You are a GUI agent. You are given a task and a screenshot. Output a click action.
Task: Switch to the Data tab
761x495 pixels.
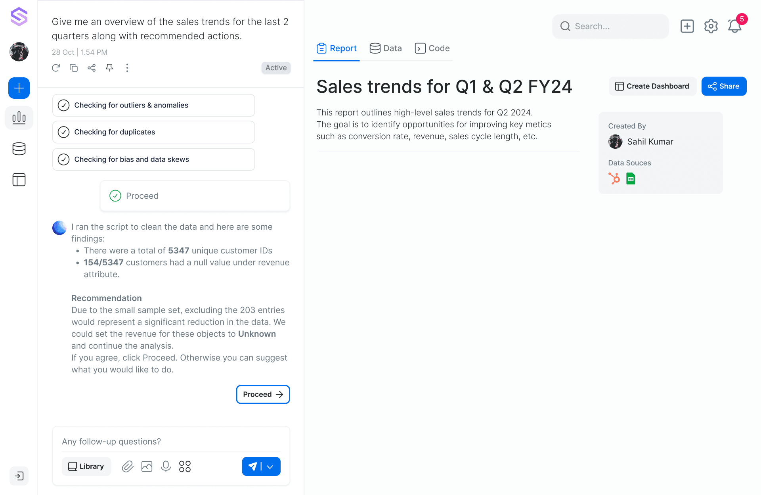coord(386,48)
